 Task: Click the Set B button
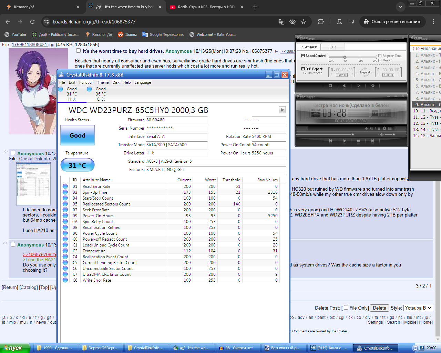click(x=388, y=75)
